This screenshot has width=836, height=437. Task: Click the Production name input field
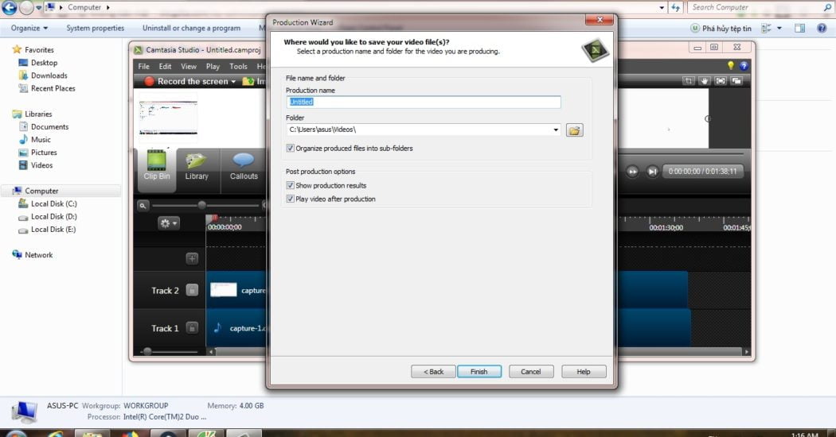424,102
